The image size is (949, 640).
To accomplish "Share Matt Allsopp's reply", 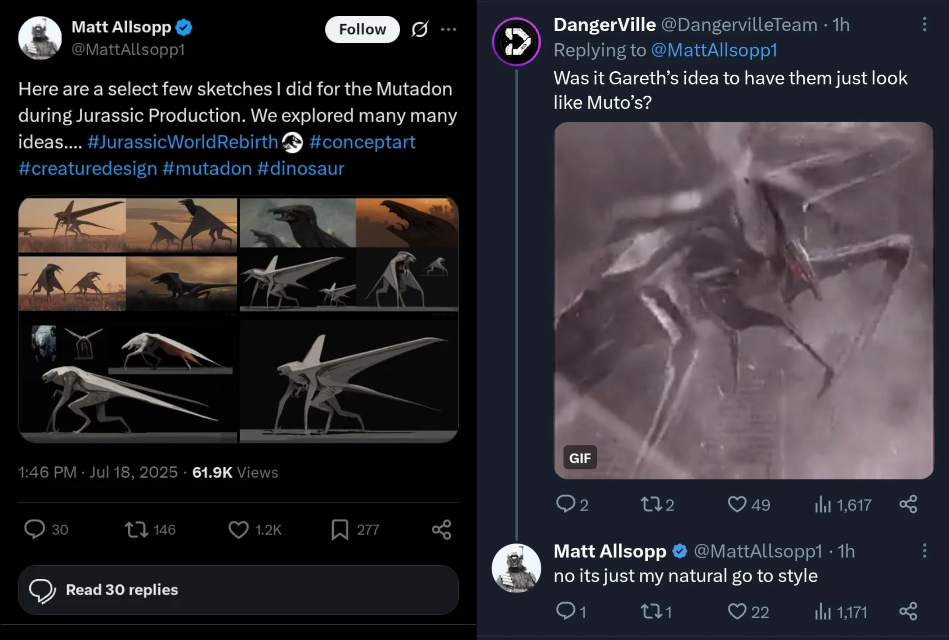I will point(908,611).
